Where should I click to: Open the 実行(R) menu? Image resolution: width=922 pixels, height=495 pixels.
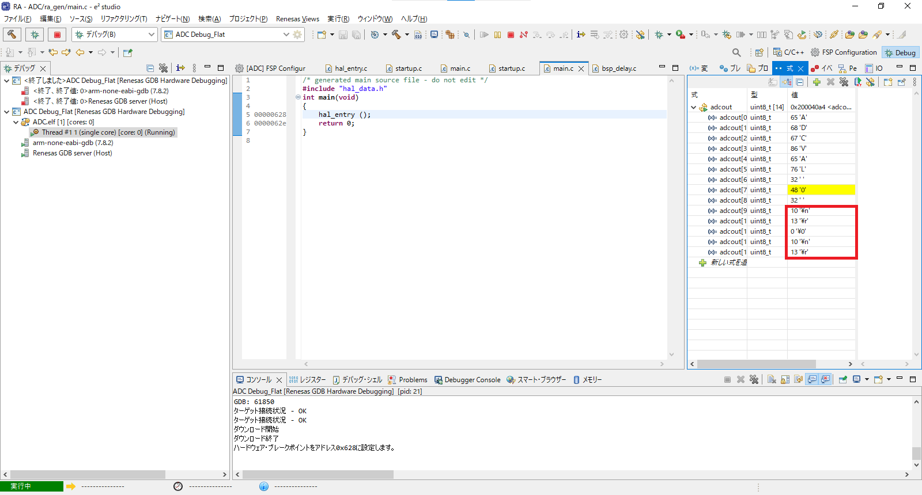338,19
